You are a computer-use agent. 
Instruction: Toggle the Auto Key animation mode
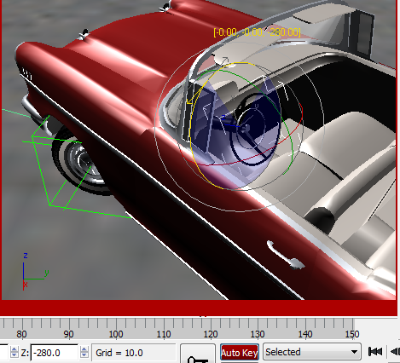240,353
